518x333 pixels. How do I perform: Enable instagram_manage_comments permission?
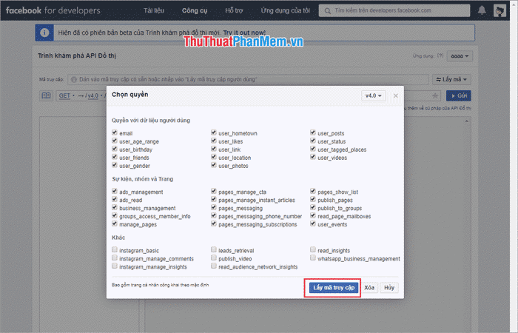point(115,258)
